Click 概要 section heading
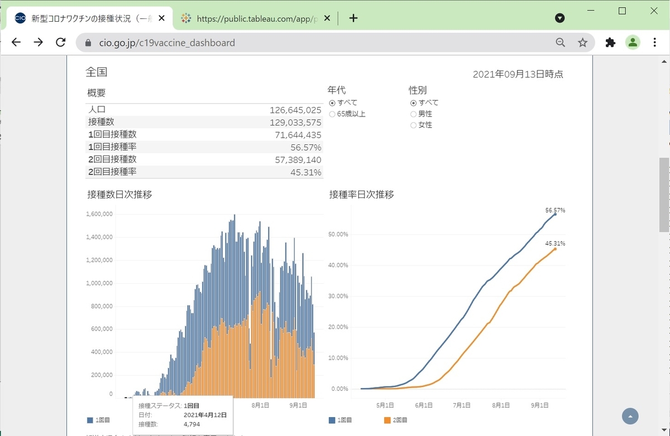The height and width of the screenshot is (436, 670). pos(97,93)
